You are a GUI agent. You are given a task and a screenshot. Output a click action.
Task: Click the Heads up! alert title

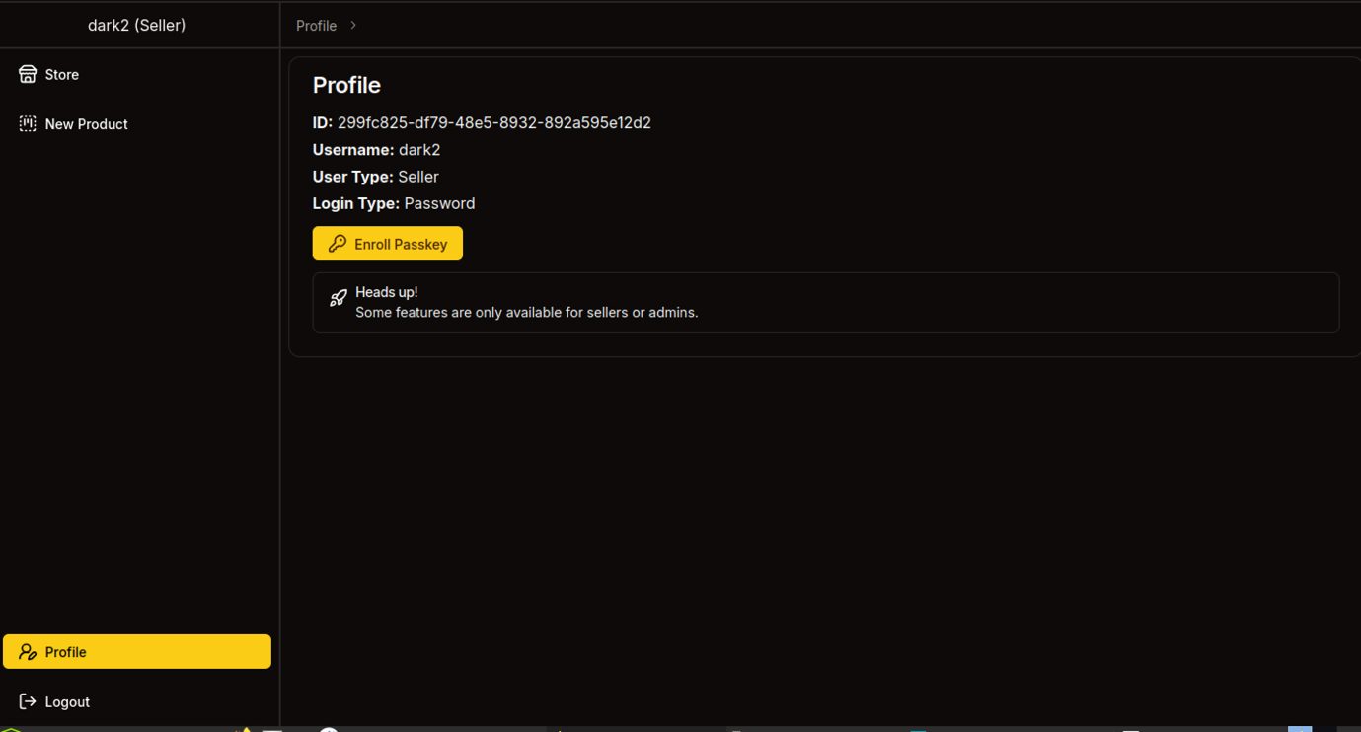(x=386, y=292)
